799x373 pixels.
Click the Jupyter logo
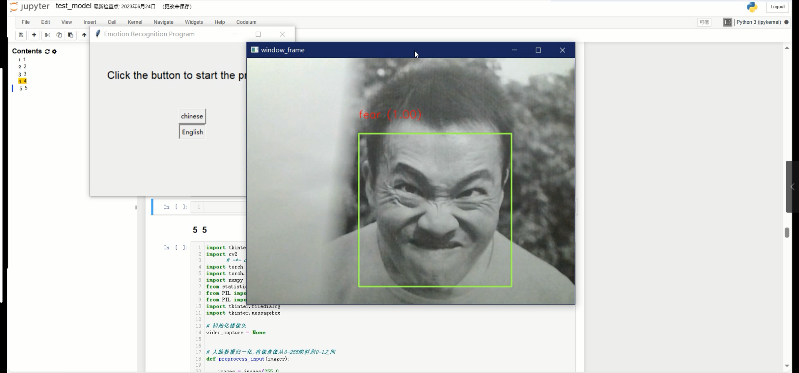[x=29, y=6]
